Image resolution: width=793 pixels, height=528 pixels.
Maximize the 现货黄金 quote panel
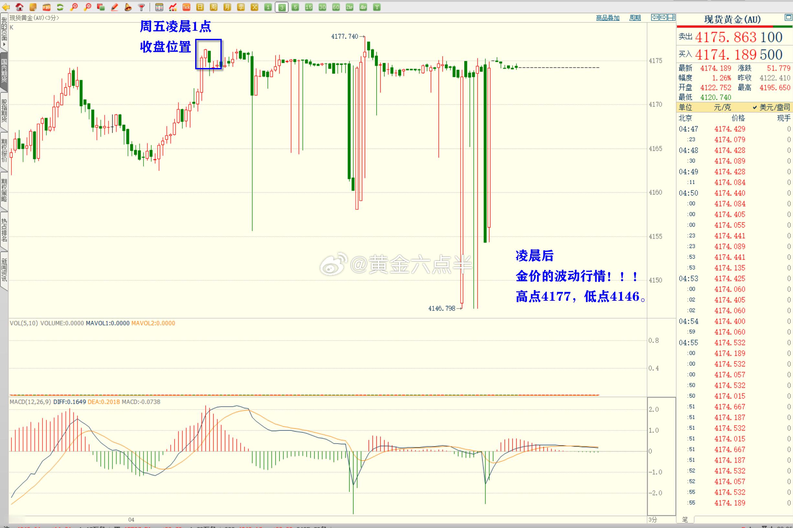788,17
